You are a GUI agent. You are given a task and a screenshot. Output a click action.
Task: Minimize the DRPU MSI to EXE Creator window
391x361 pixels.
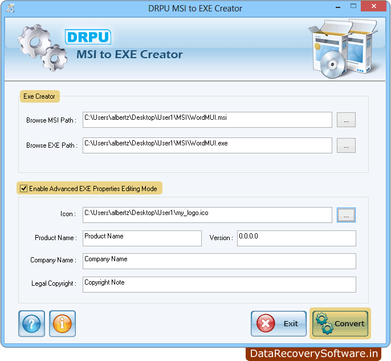tap(338, 7)
